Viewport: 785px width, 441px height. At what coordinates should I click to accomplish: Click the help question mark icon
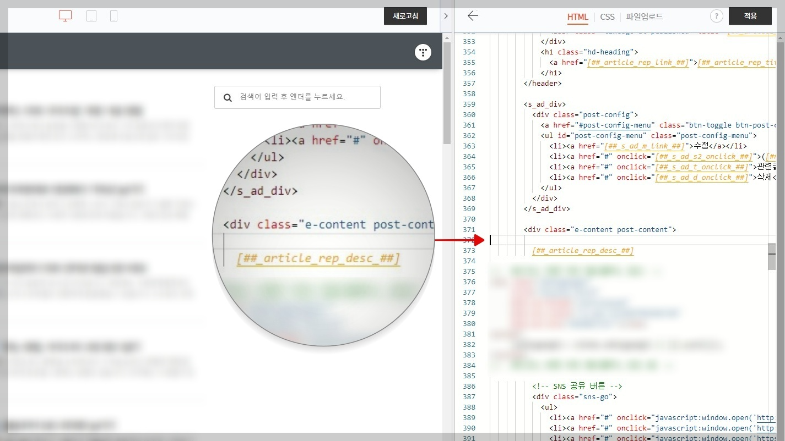tap(716, 16)
